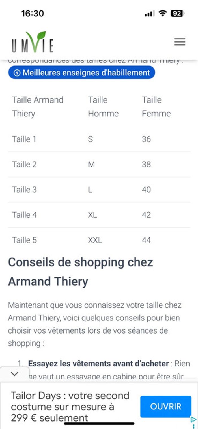
Task: Tap the 16:30 clock in status bar
Action: point(33,13)
